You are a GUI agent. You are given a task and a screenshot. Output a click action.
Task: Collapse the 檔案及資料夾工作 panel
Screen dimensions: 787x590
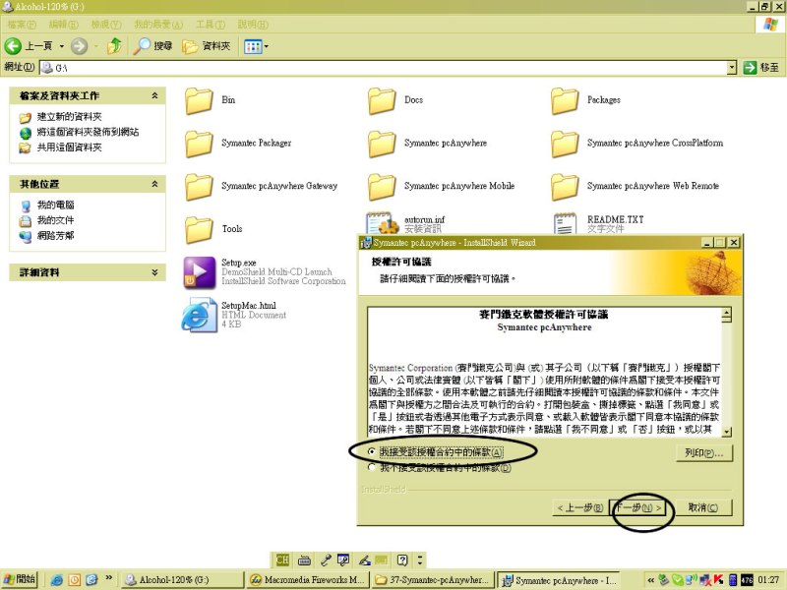coord(154,95)
